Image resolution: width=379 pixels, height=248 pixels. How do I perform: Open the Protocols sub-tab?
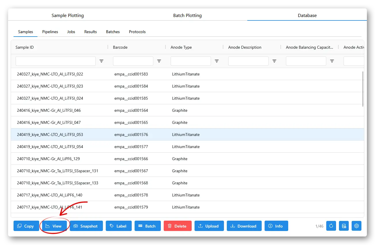point(137,32)
